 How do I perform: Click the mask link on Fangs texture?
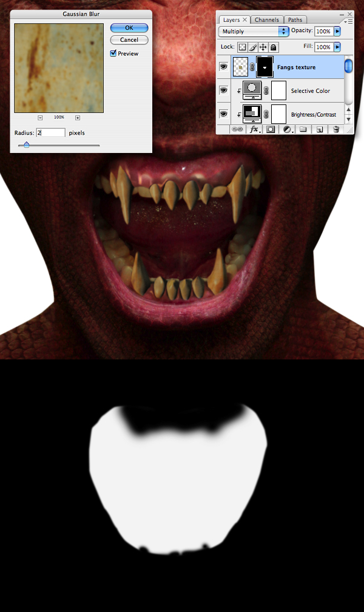point(252,67)
